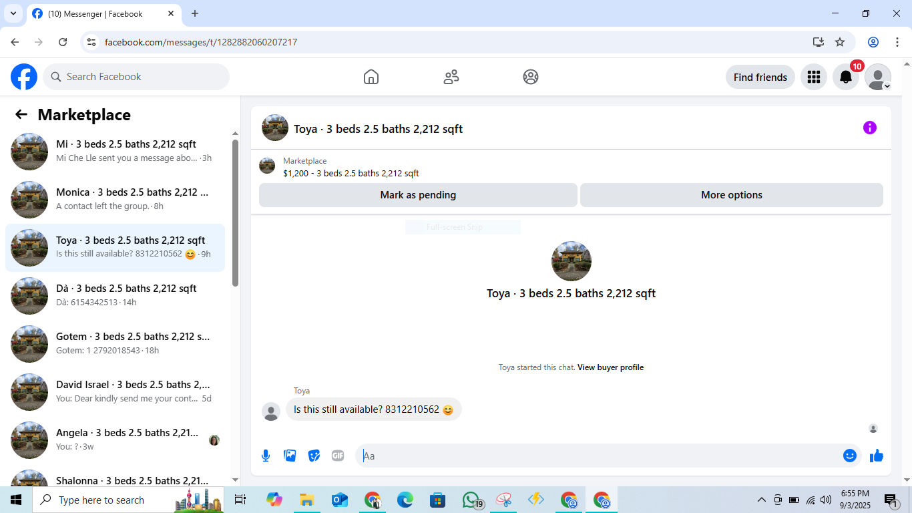View site information icon in address bar
This screenshot has width=912, height=513.
(92, 42)
